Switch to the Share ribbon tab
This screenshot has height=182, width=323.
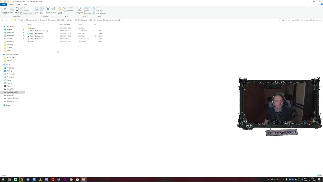18,4
